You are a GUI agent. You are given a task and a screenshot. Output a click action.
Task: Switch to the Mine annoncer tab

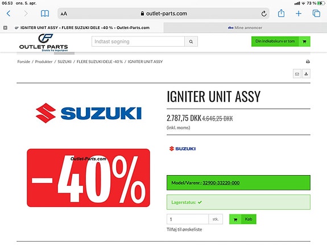pos(245,28)
